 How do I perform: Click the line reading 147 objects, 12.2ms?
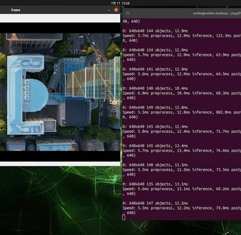156,204
